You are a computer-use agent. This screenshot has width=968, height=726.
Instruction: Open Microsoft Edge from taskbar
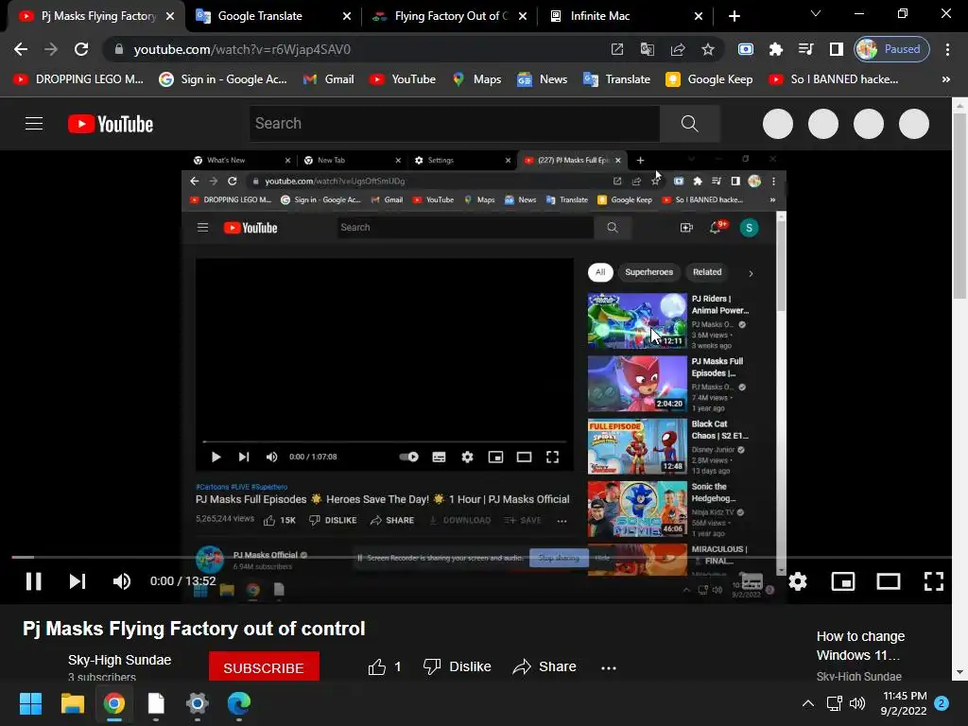[239, 703]
